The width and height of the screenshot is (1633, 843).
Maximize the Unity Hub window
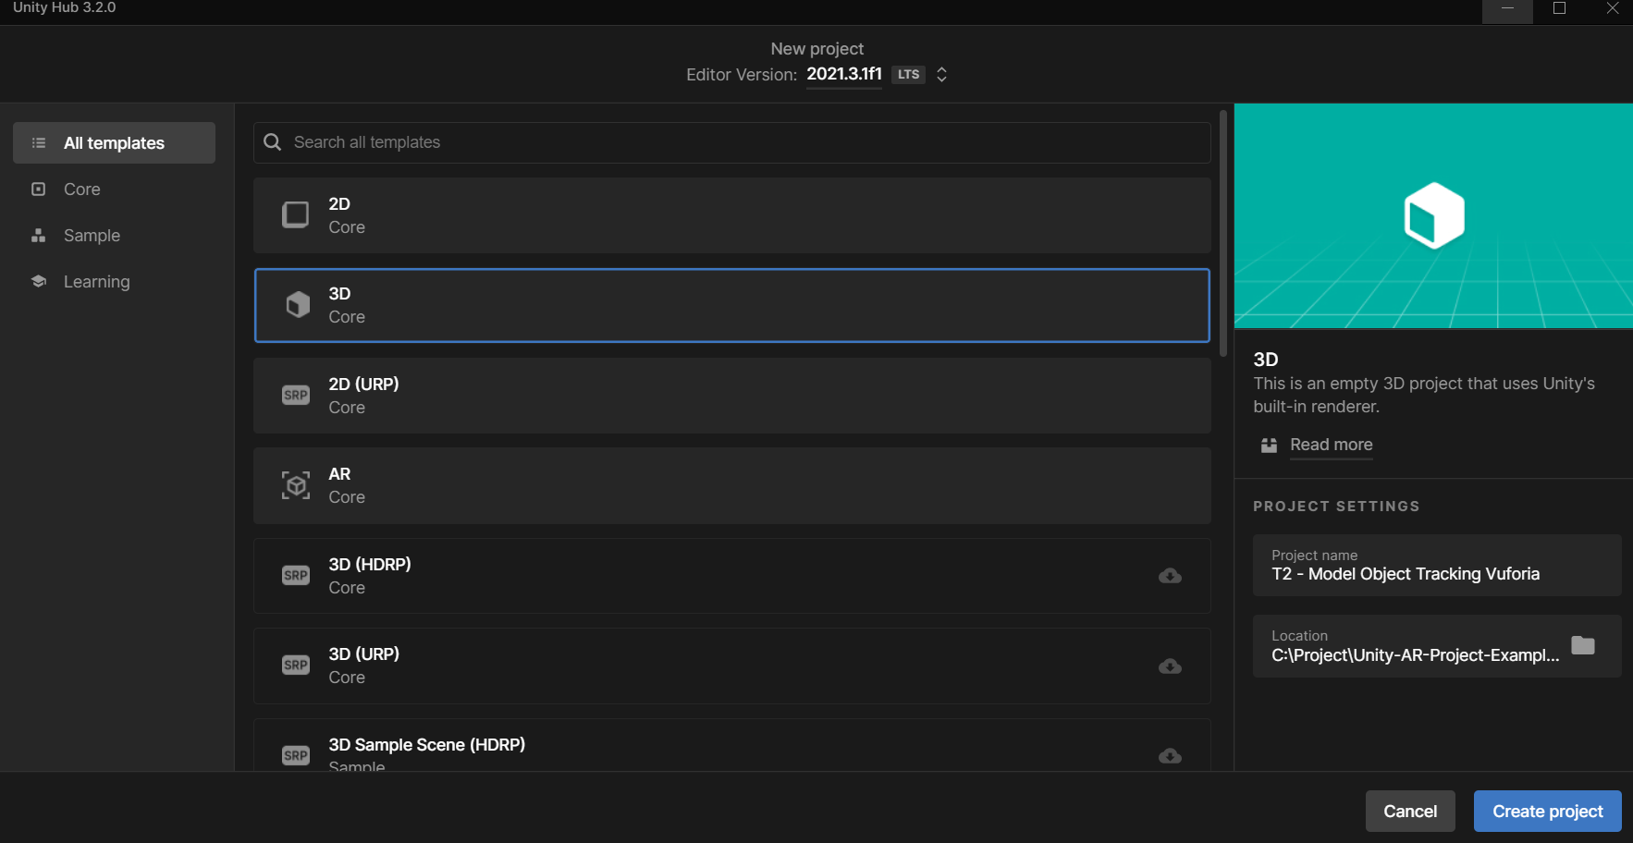coord(1559,9)
